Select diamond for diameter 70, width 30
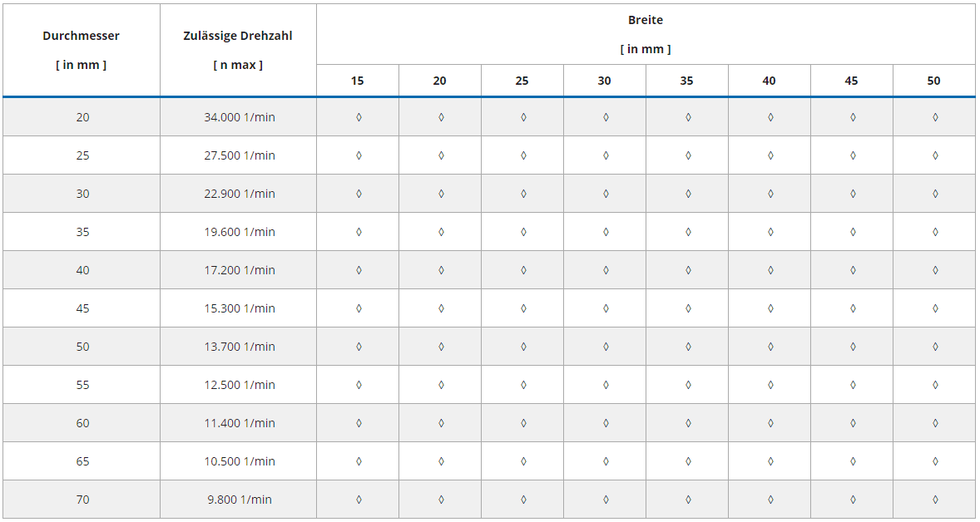980x522 pixels. click(606, 500)
